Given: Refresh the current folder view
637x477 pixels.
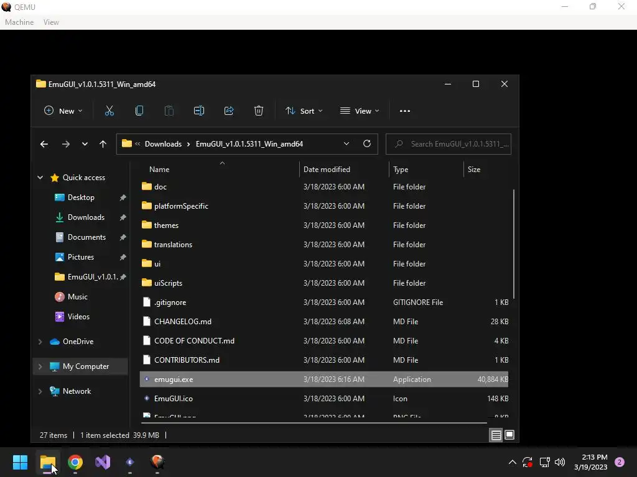Looking at the screenshot, I should 367,143.
